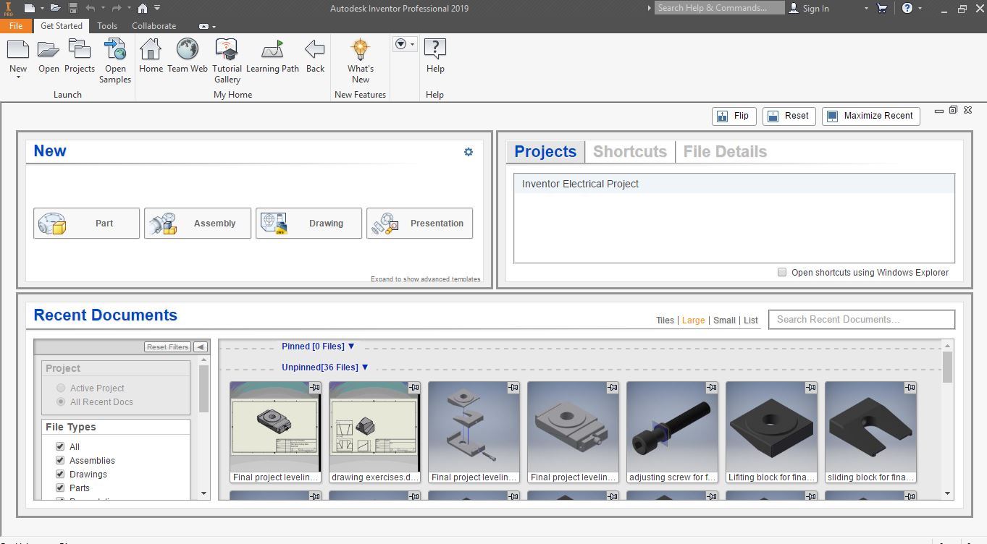
Task: Toggle the Assemblies file type checkbox
Action: click(60, 460)
